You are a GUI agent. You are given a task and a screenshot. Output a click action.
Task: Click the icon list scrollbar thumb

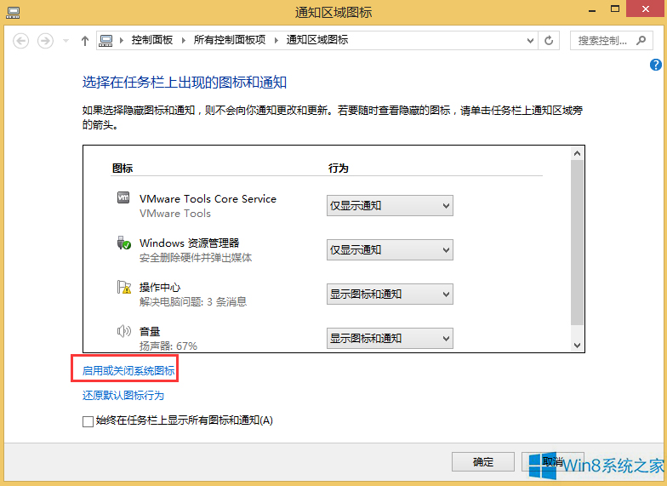pyautogui.click(x=577, y=243)
